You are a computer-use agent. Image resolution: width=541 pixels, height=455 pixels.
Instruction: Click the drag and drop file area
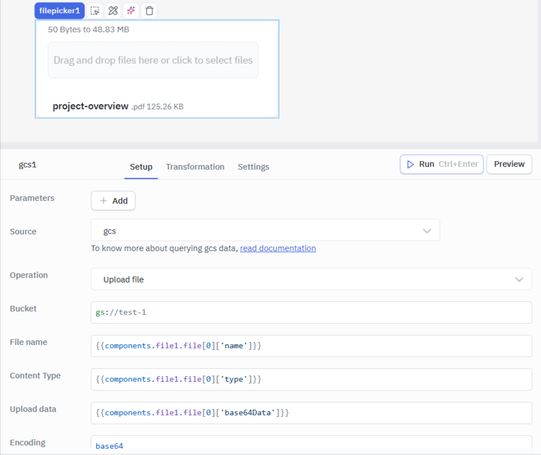click(x=153, y=60)
